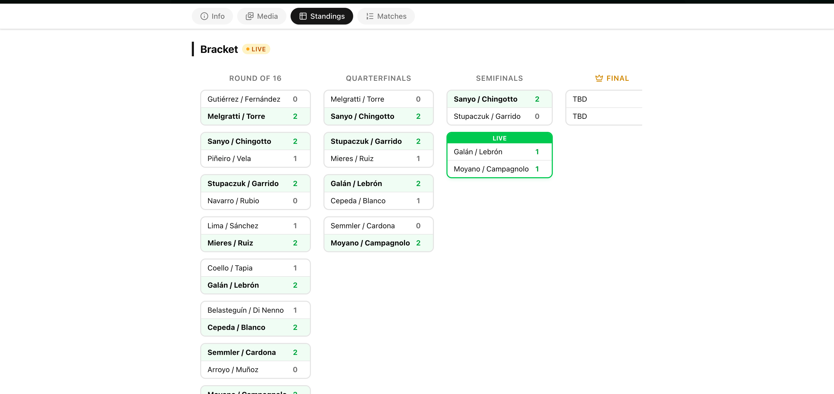Open the Info tab
This screenshot has width=834, height=394.
click(212, 16)
